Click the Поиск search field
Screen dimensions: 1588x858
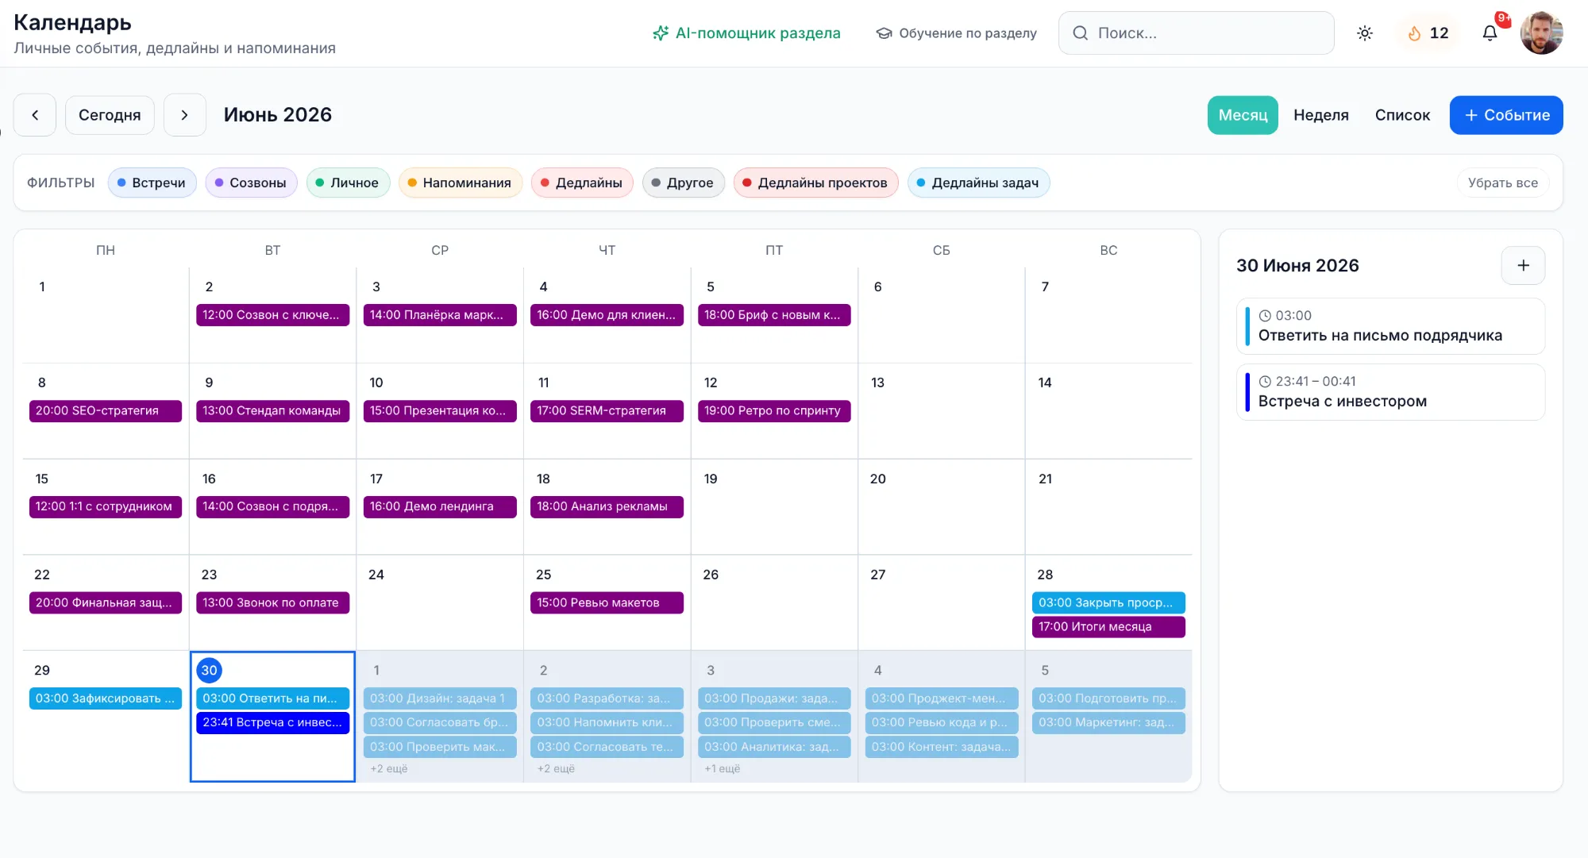1196,33
